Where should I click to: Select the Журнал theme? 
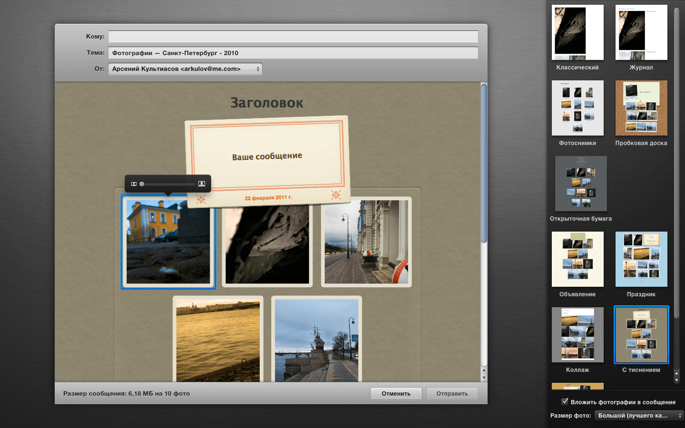coord(641,32)
